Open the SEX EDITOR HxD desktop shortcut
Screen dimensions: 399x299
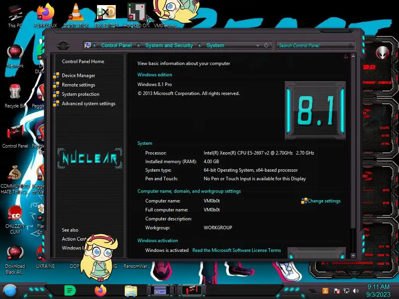pyautogui.click(x=106, y=16)
